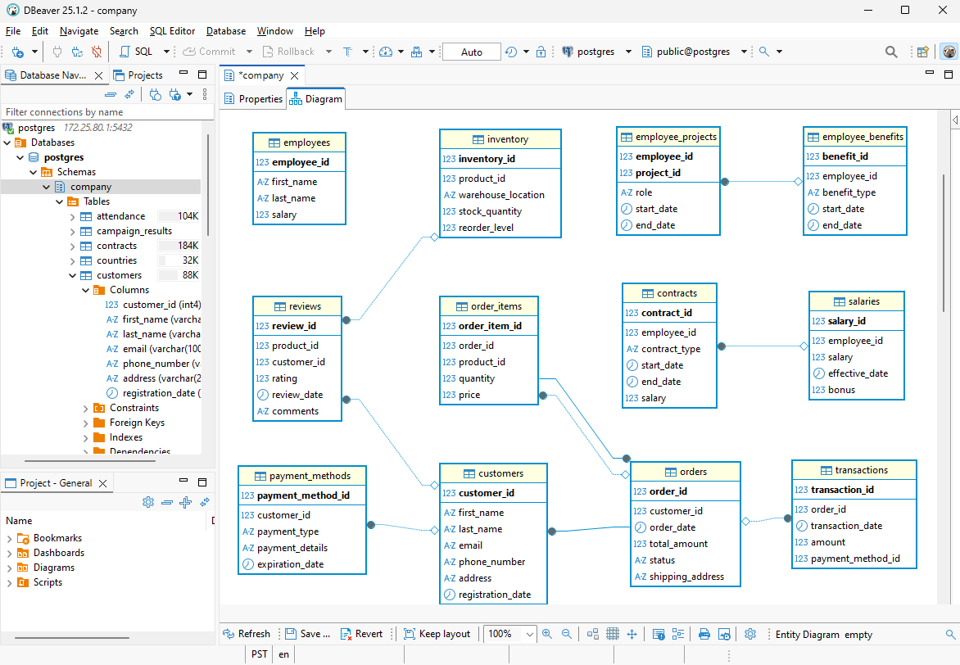Click the Revert button
This screenshot has width=960, height=665.
362,635
